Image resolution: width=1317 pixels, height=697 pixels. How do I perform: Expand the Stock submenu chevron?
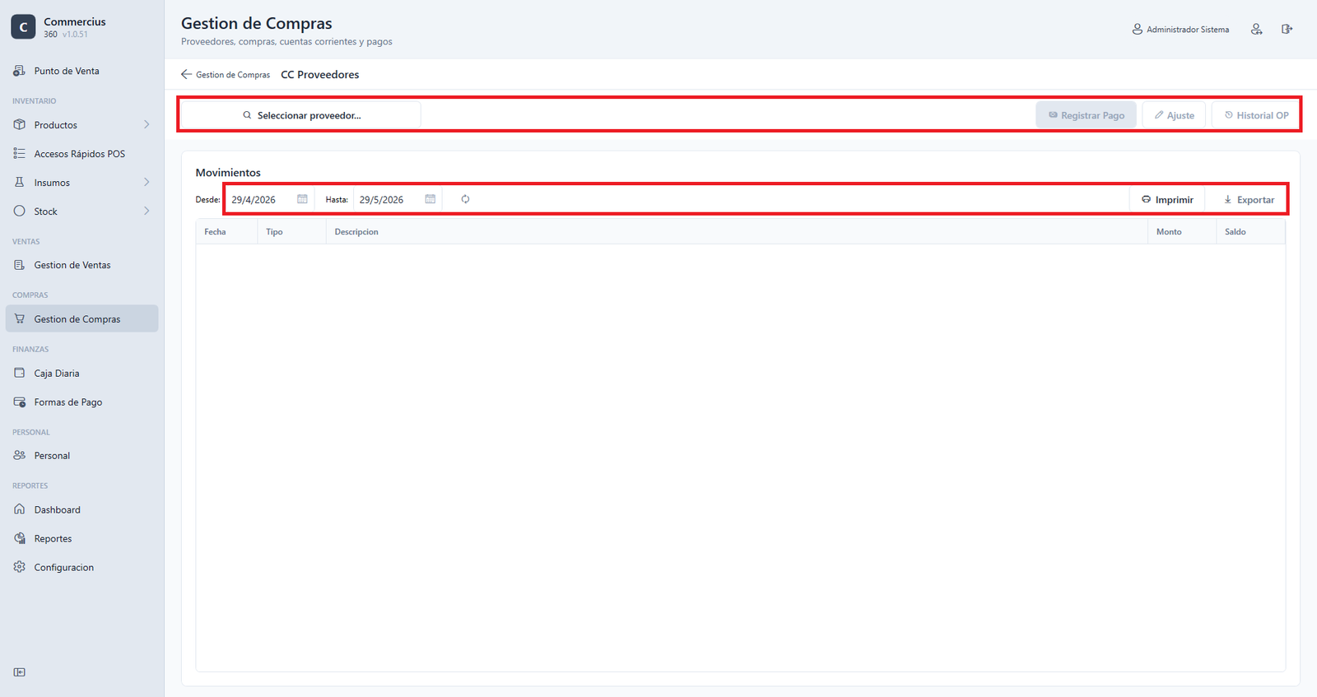(147, 211)
